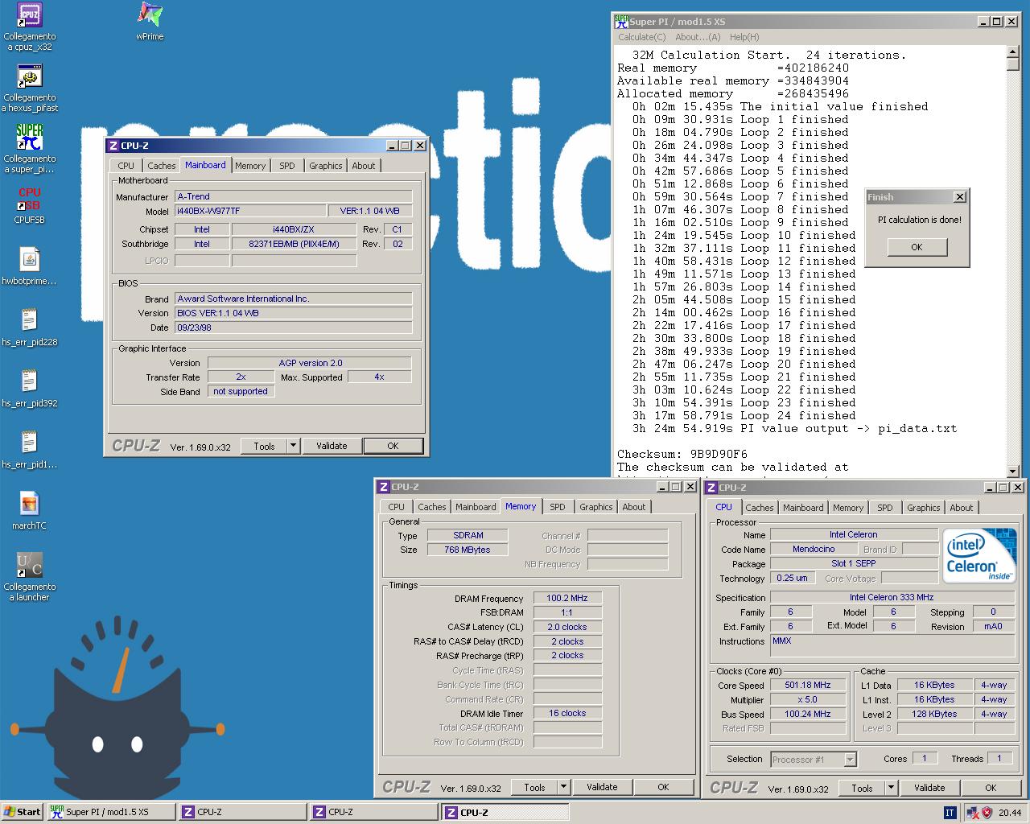
Task: Click Validate in Memory CPU-Z window
Action: point(602,788)
